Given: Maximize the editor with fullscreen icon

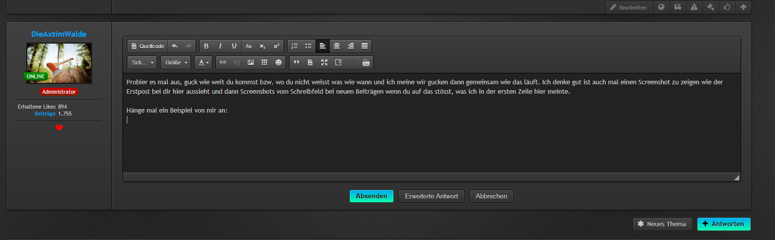Looking at the screenshot, I should pos(324,62).
